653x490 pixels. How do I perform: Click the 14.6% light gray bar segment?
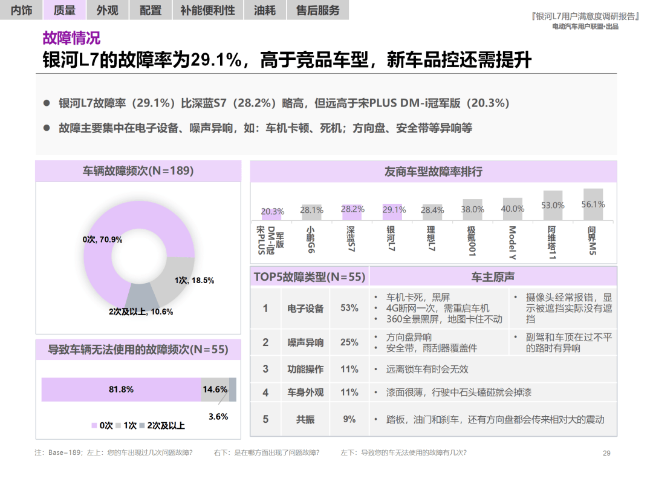click(215, 390)
